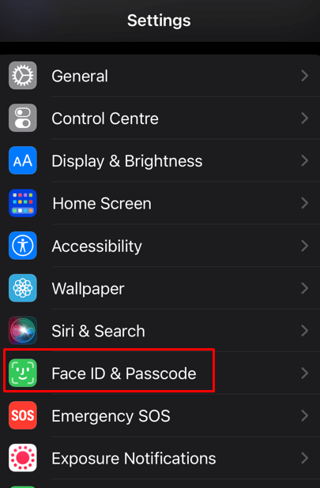Tap the General gear icon
This screenshot has height=488, width=320.
tap(23, 76)
